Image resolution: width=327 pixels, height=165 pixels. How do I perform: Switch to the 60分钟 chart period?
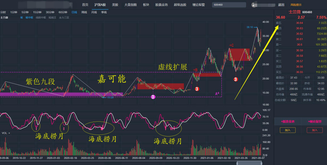click(x=63, y=12)
